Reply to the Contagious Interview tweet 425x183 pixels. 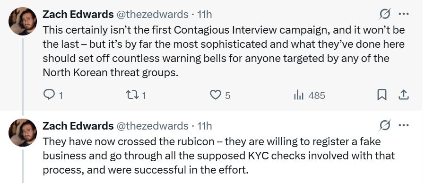pyautogui.click(x=53, y=95)
